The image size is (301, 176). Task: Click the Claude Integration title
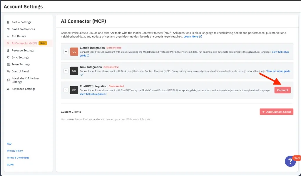point(92,48)
